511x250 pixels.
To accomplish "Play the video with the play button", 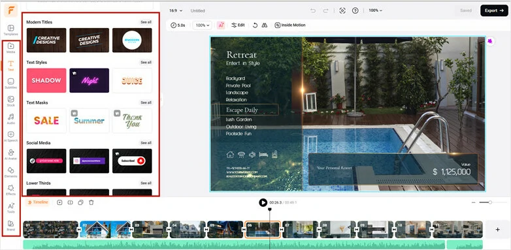I will pos(263,202).
